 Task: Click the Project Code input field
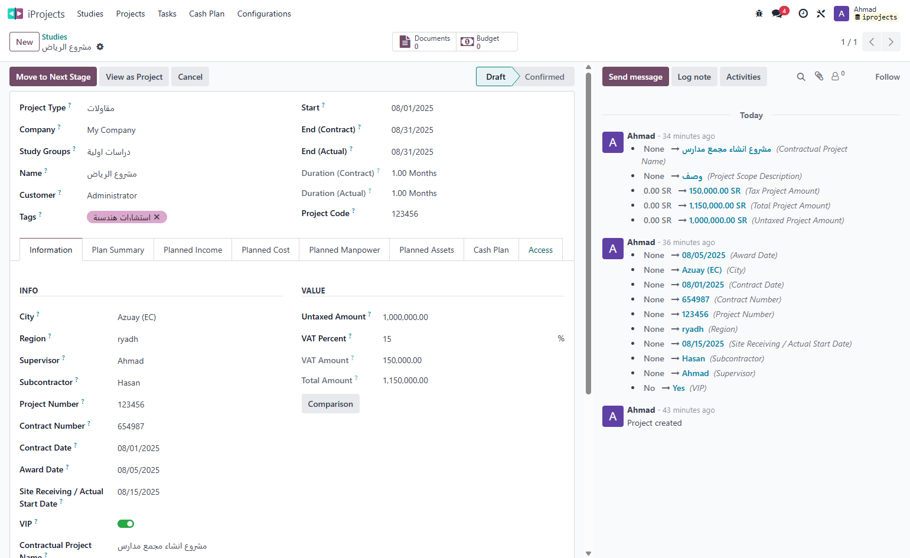click(x=478, y=214)
